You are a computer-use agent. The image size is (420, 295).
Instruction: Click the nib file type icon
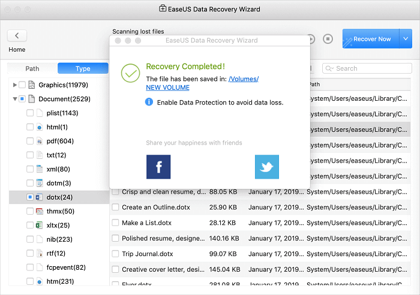coord(40,239)
